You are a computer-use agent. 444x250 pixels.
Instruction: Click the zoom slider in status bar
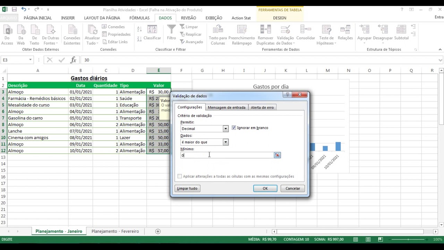[408, 239]
